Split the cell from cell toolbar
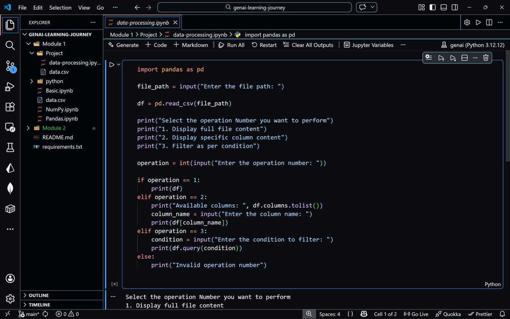The width and height of the screenshot is (510, 319). [465, 58]
